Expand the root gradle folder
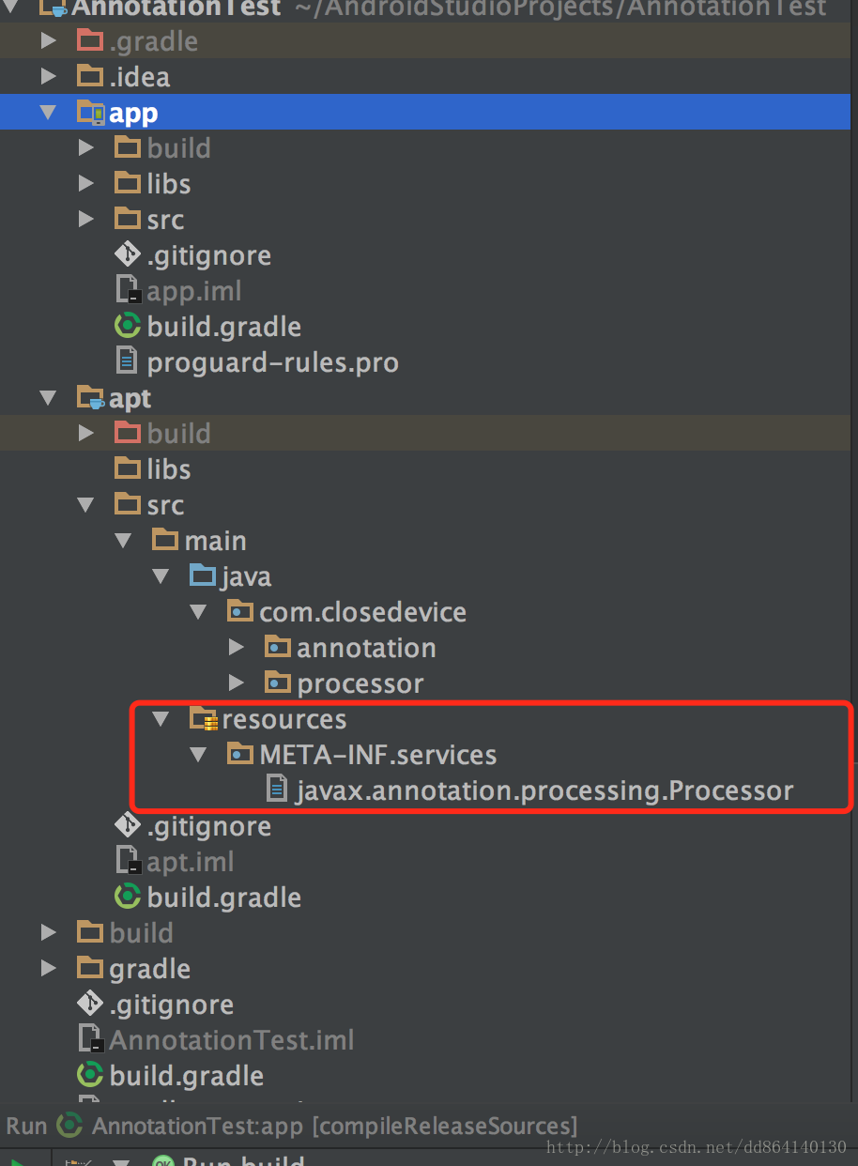 49,969
